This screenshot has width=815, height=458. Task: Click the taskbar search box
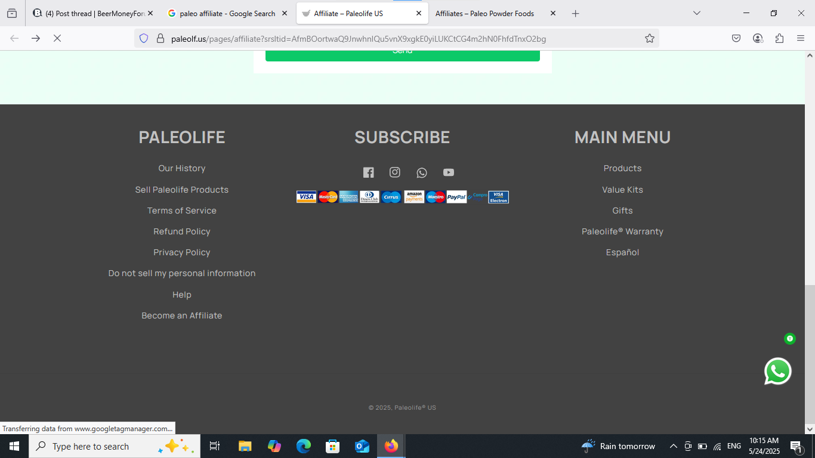click(x=115, y=446)
